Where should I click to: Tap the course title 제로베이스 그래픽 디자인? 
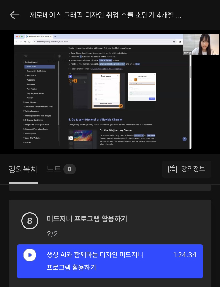tap(105, 15)
